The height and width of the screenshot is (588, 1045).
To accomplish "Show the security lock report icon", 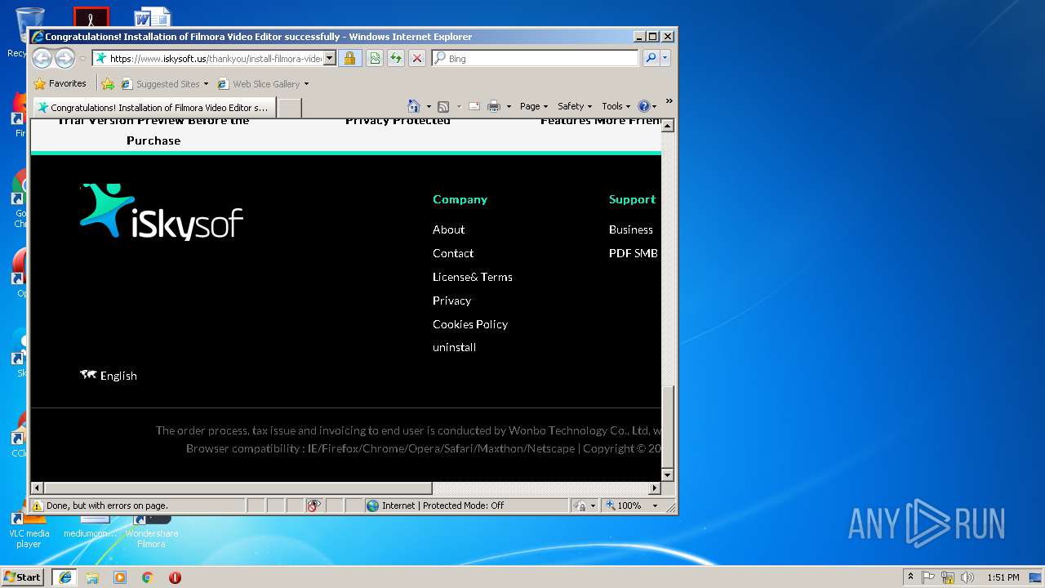I will pos(349,58).
